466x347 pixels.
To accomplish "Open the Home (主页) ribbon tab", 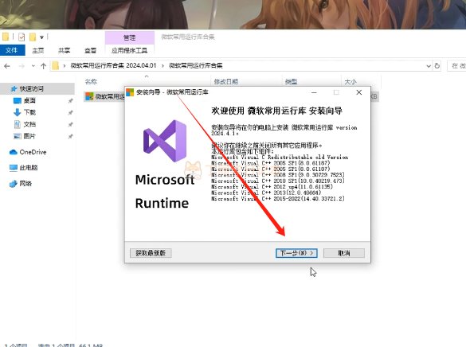I will tap(38, 50).
